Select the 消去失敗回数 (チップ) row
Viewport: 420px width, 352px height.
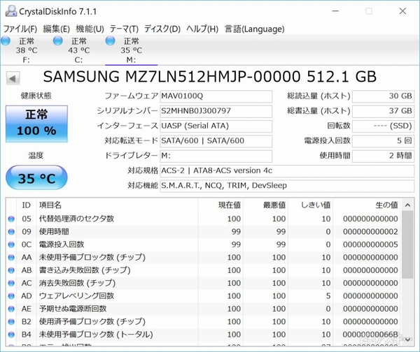[204, 283]
